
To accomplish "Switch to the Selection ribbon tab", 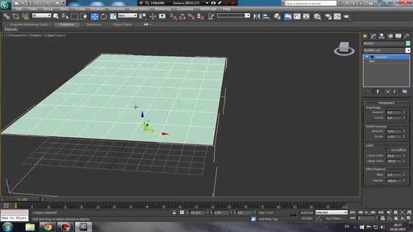I will pyautogui.click(x=94, y=24).
